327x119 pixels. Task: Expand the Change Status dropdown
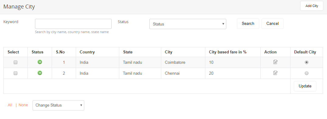click(58, 105)
